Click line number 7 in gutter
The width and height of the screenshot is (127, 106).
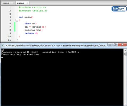tap(10, 27)
